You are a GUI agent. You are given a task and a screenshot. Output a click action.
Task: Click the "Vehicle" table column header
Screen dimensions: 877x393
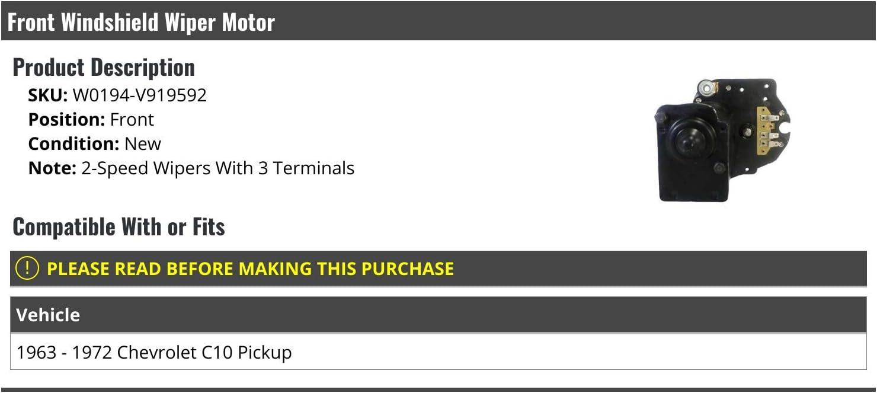pos(48,315)
